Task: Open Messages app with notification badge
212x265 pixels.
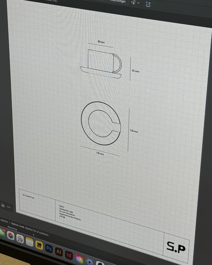Action: pos(2,233)
